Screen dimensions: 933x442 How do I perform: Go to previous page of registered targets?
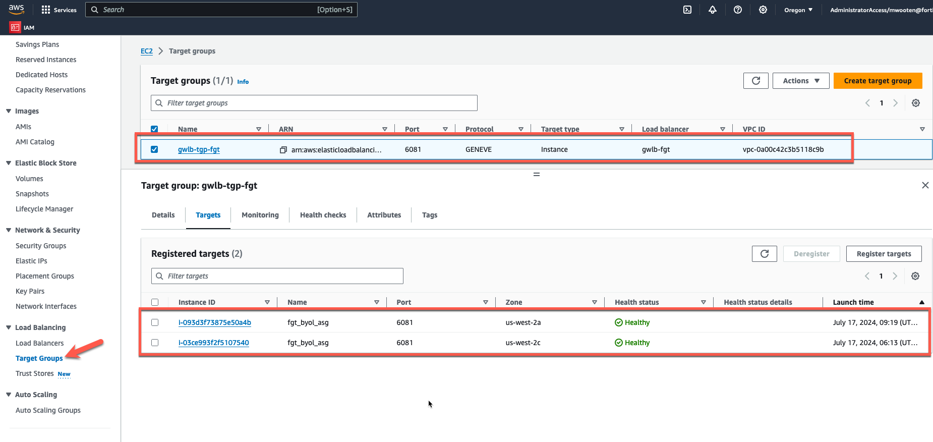coord(867,276)
